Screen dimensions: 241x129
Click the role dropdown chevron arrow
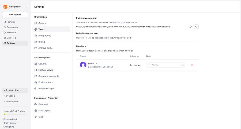(182, 65)
